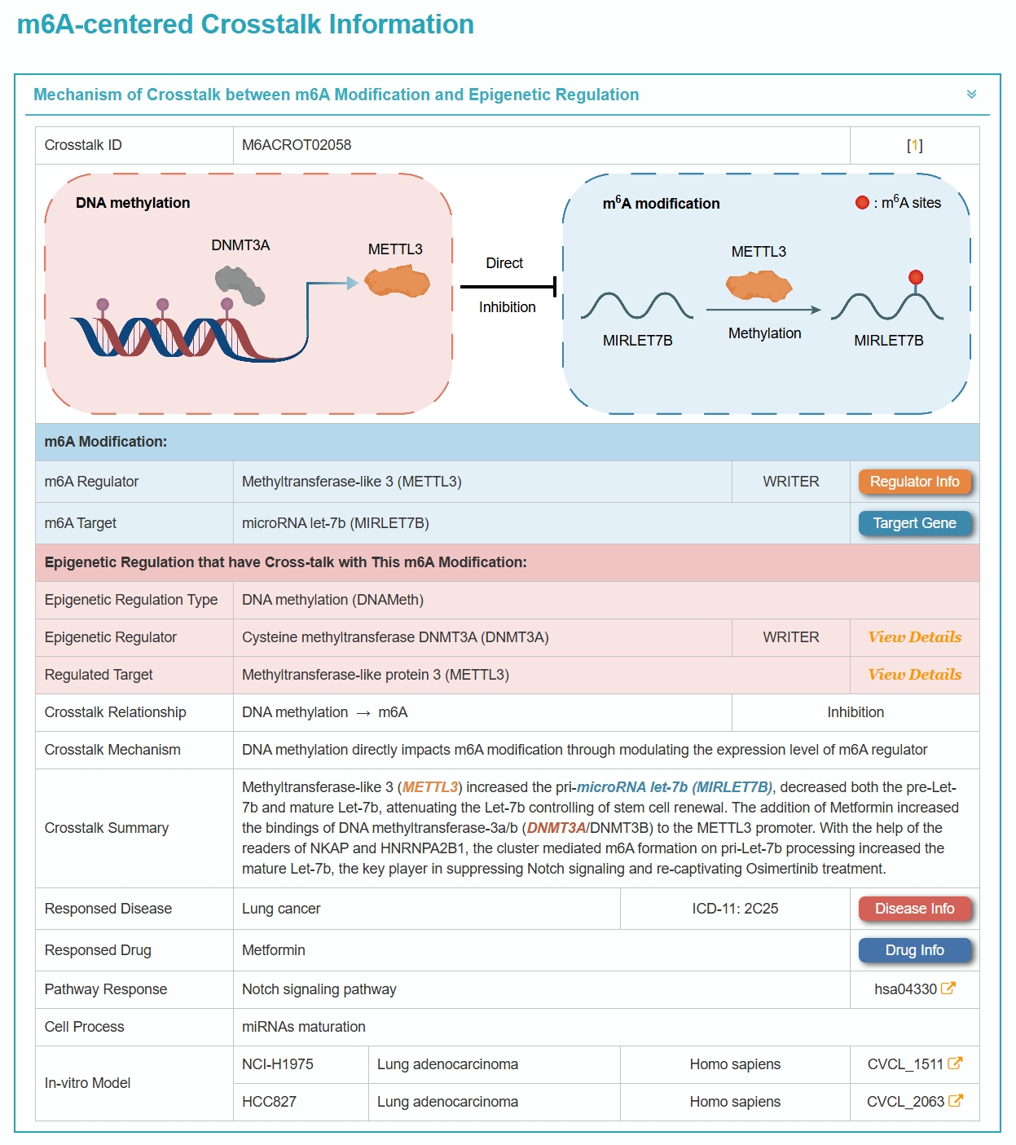Image resolution: width=1016 pixels, height=1145 pixels.
Task: Open external link icon for CVCL_1511
Action: click(955, 1064)
